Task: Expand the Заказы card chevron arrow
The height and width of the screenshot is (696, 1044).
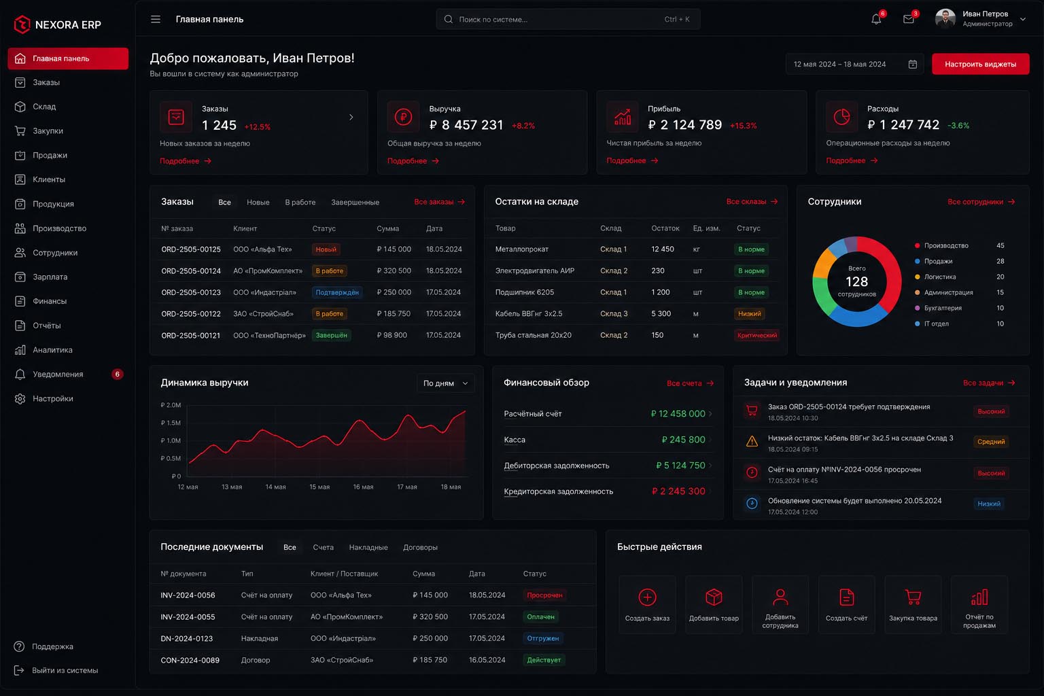Action: (351, 117)
